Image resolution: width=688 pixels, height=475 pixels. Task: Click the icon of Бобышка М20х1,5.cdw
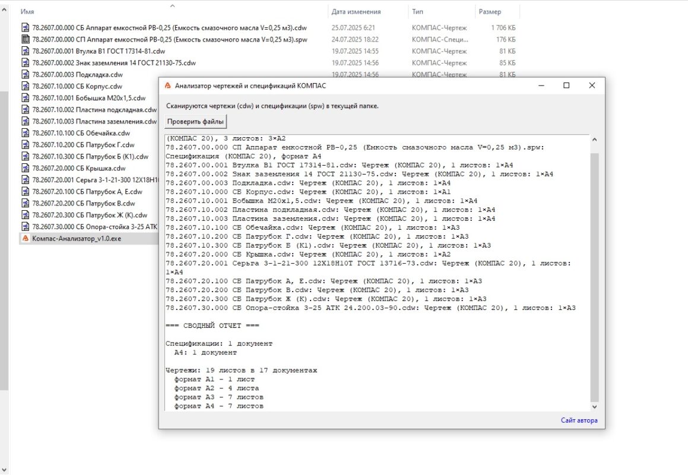(26, 98)
